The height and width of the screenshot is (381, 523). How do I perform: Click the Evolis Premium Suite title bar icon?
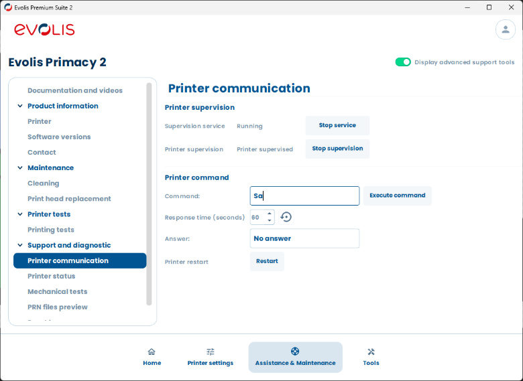[x=8, y=7]
